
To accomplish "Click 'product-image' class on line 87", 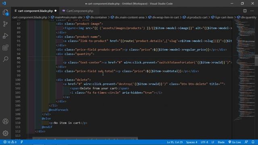I will 88,24.
